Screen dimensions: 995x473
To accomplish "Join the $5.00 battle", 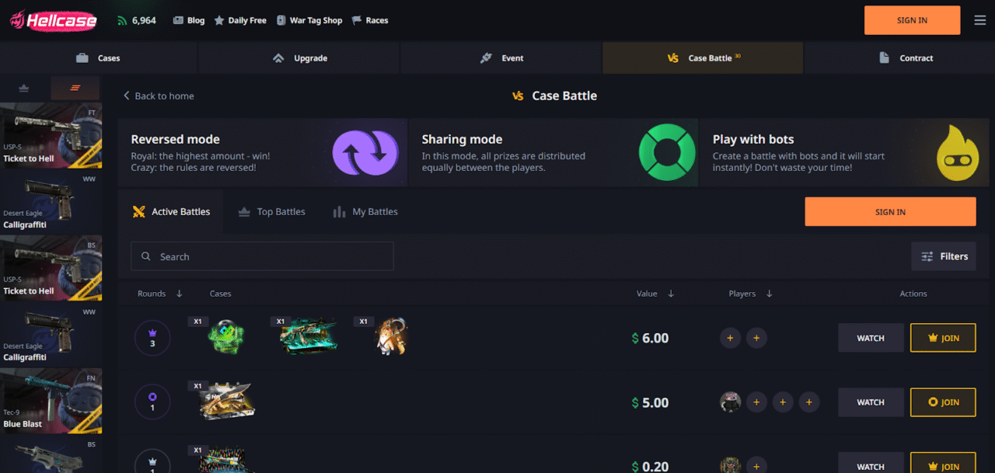I will point(943,402).
